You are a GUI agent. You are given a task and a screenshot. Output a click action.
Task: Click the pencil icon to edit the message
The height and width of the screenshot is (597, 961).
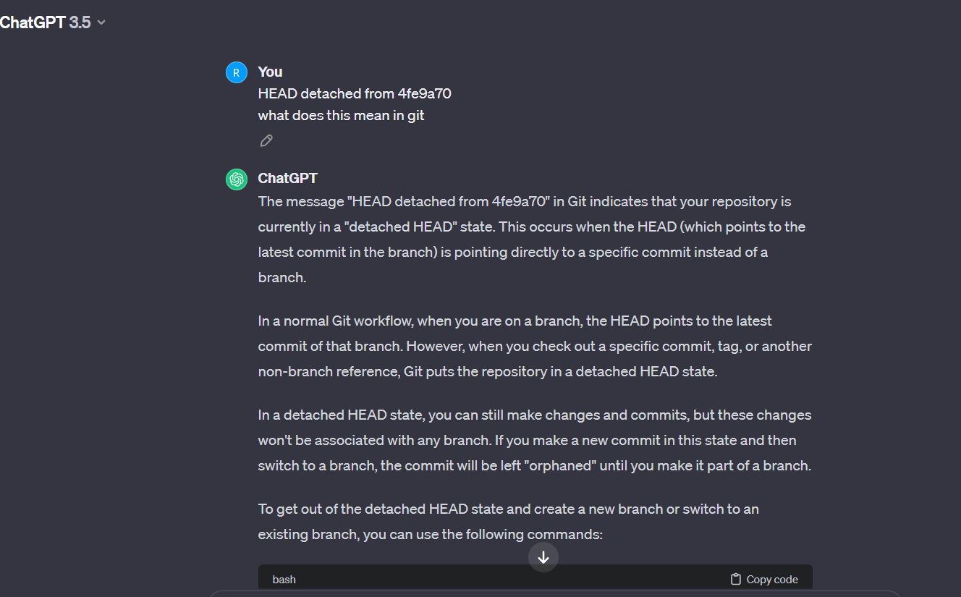tap(266, 141)
